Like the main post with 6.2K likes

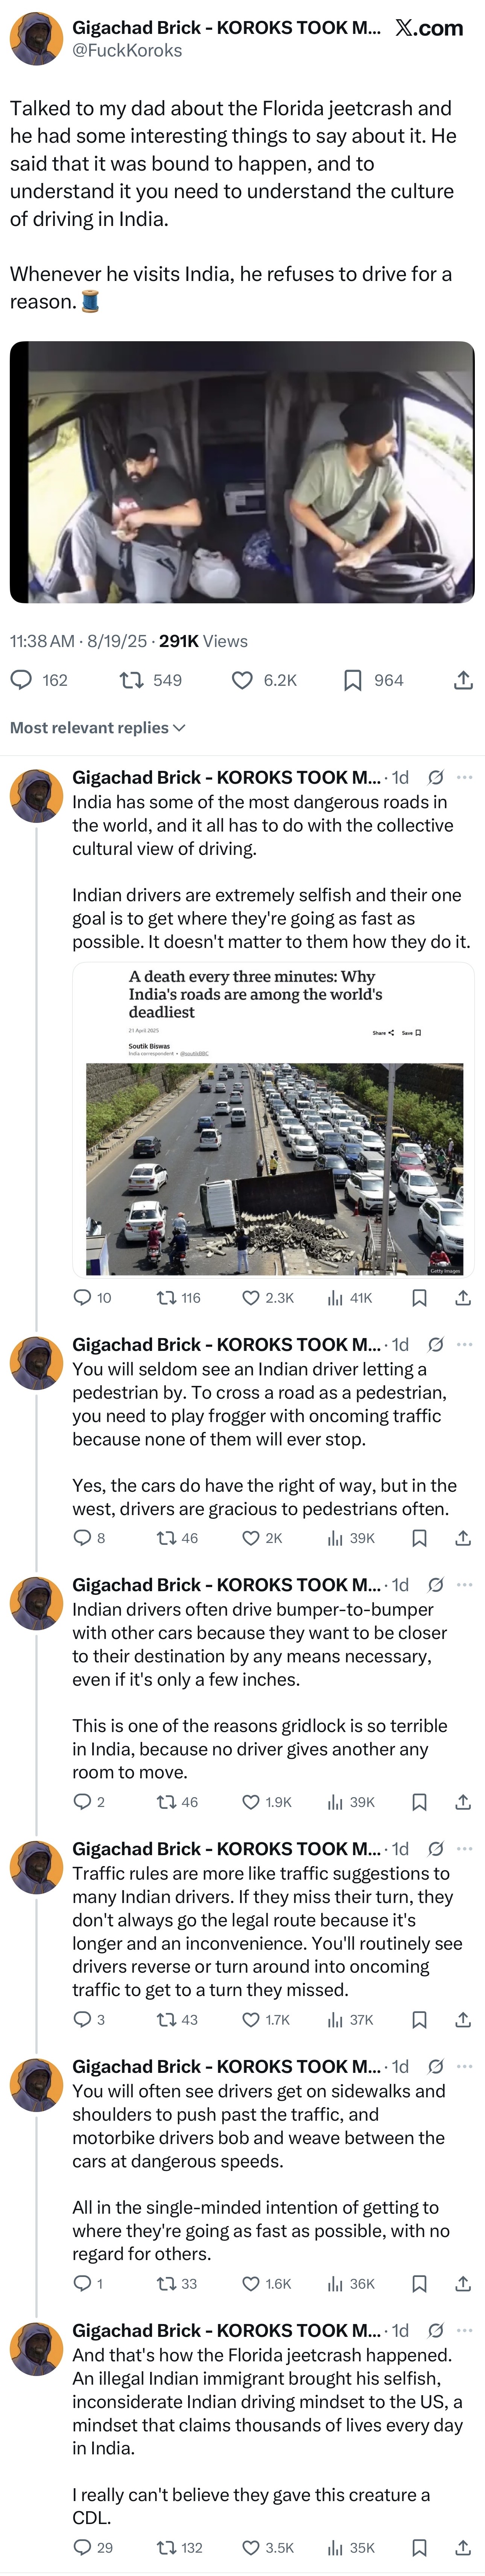[242, 681]
